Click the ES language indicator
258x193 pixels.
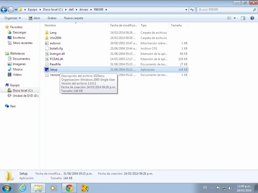tap(205, 187)
